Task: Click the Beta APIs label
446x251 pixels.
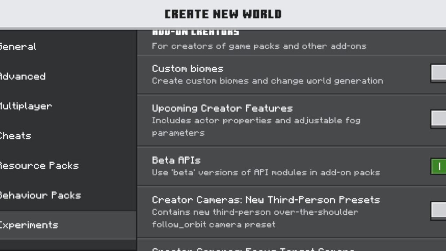Action: coord(176,160)
